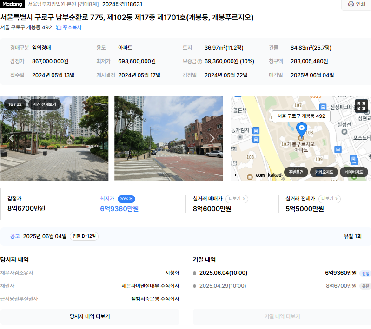Screen dimensions: 371x329
Task: Click 당사자 내역 더보기 button
Action: [x=90, y=316]
